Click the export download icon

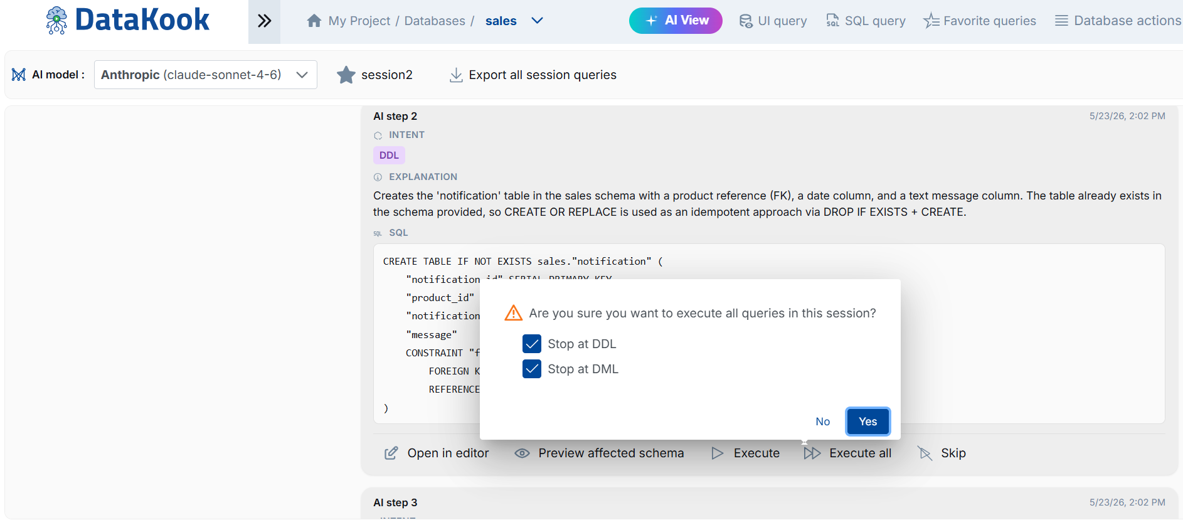(x=456, y=75)
